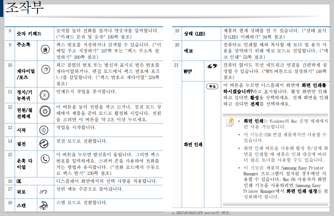This screenshot has height=216, width=334.
Task: Click the redial/pause (재다이얼/포즈) icon
Action: point(45,69)
